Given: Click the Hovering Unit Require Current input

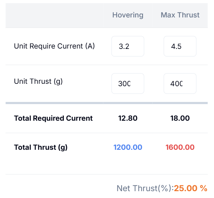Looking at the screenshot, I should (128, 46).
